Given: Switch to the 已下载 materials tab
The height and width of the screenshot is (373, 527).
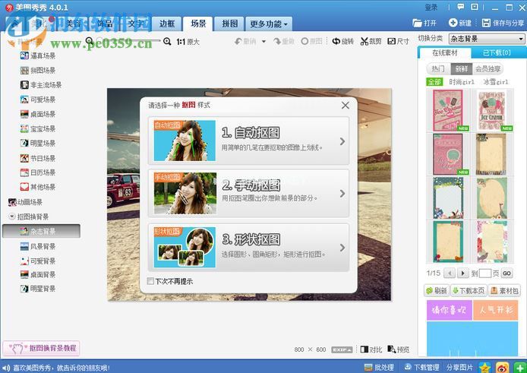Looking at the screenshot, I should point(494,53).
